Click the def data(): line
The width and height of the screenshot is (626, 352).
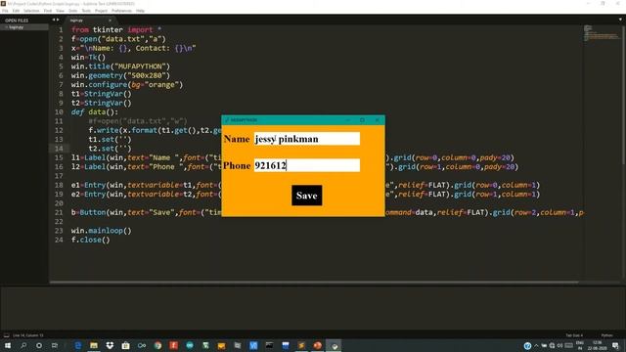coord(95,112)
